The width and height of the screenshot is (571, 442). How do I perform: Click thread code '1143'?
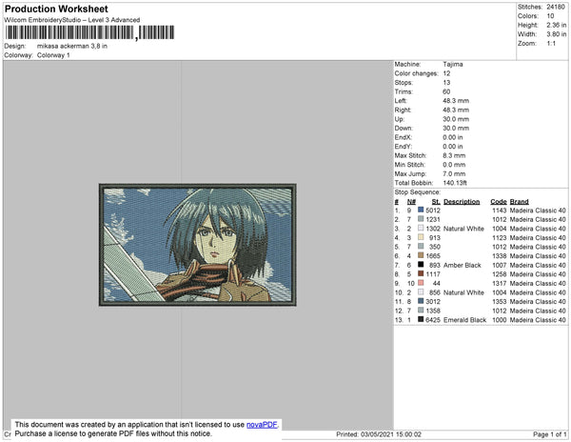pyautogui.click(x=500, y=211)
